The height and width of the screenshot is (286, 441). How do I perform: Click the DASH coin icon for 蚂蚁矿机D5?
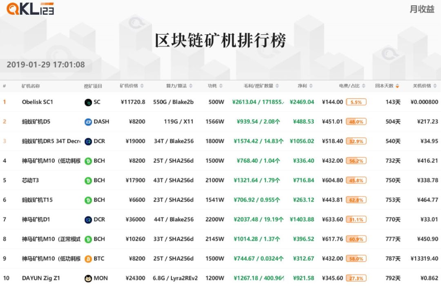[x=88, y=122]
